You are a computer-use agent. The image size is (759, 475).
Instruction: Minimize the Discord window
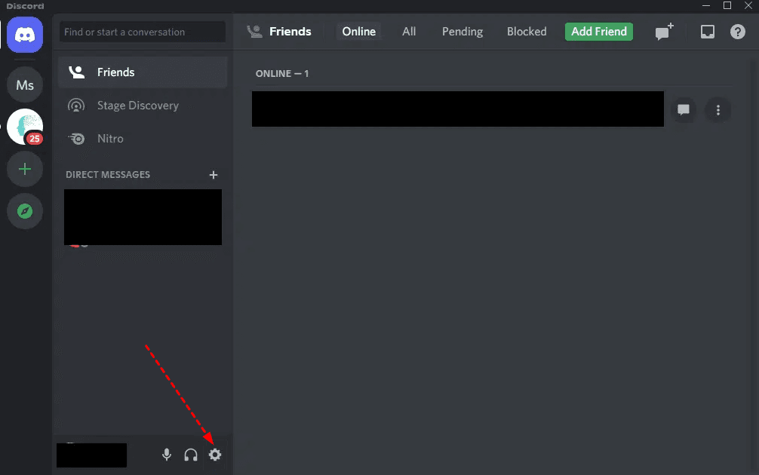tap(706, 5)
